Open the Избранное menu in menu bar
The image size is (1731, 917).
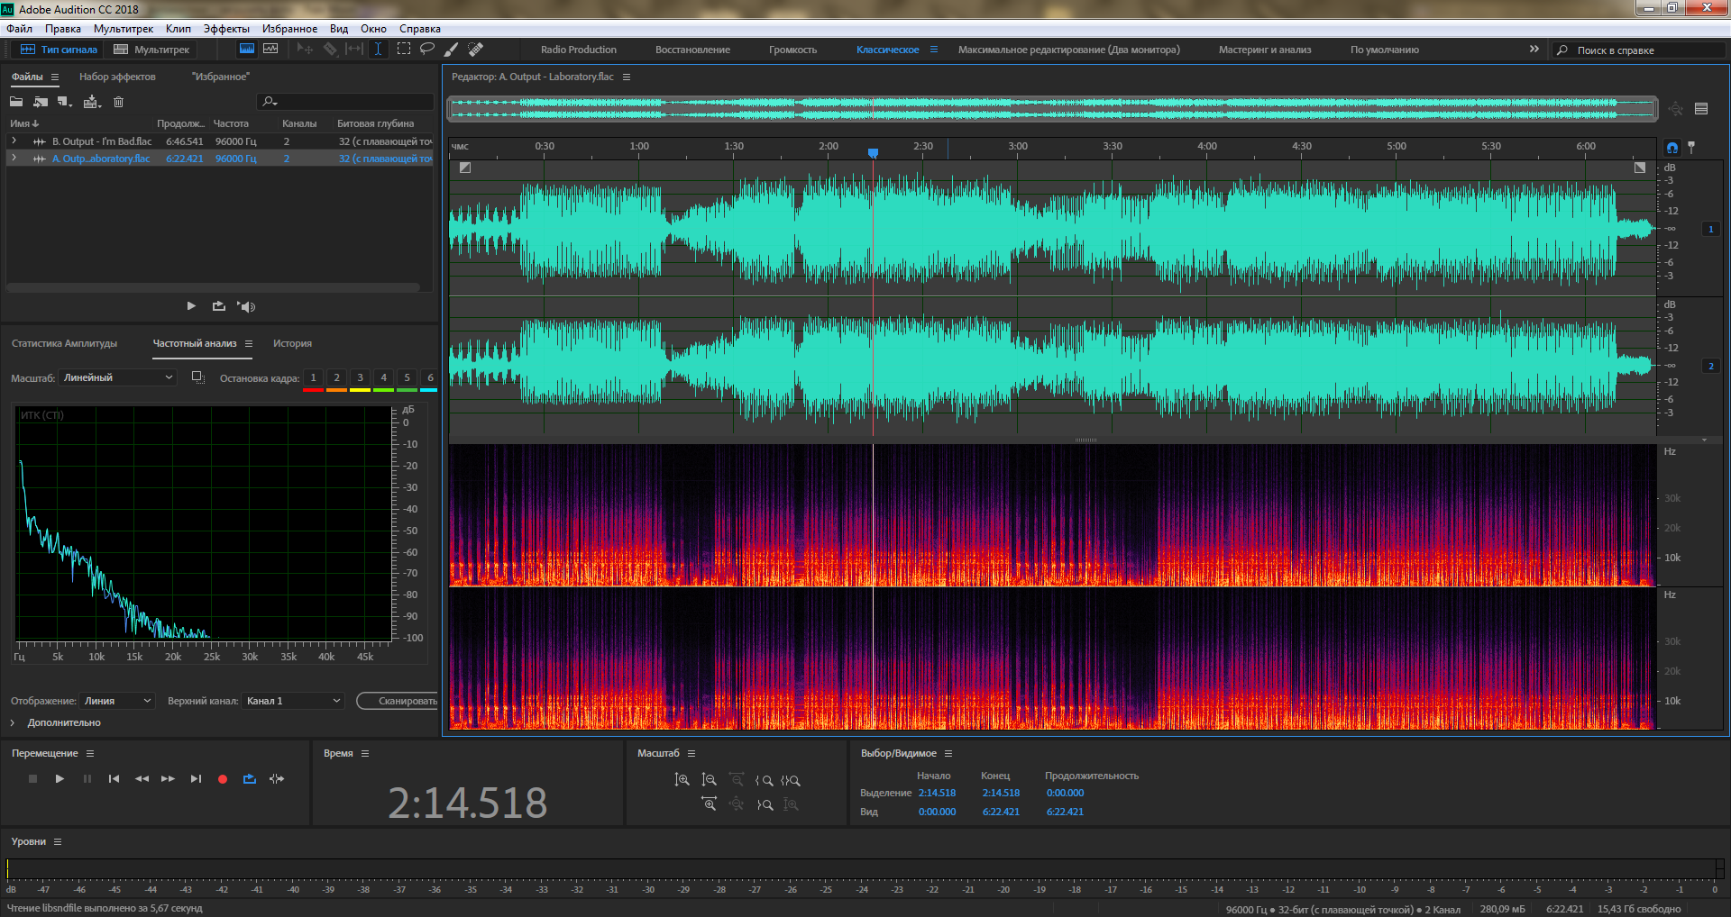pos(289,29)
